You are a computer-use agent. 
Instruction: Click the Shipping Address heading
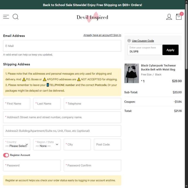tap(16, 64)
